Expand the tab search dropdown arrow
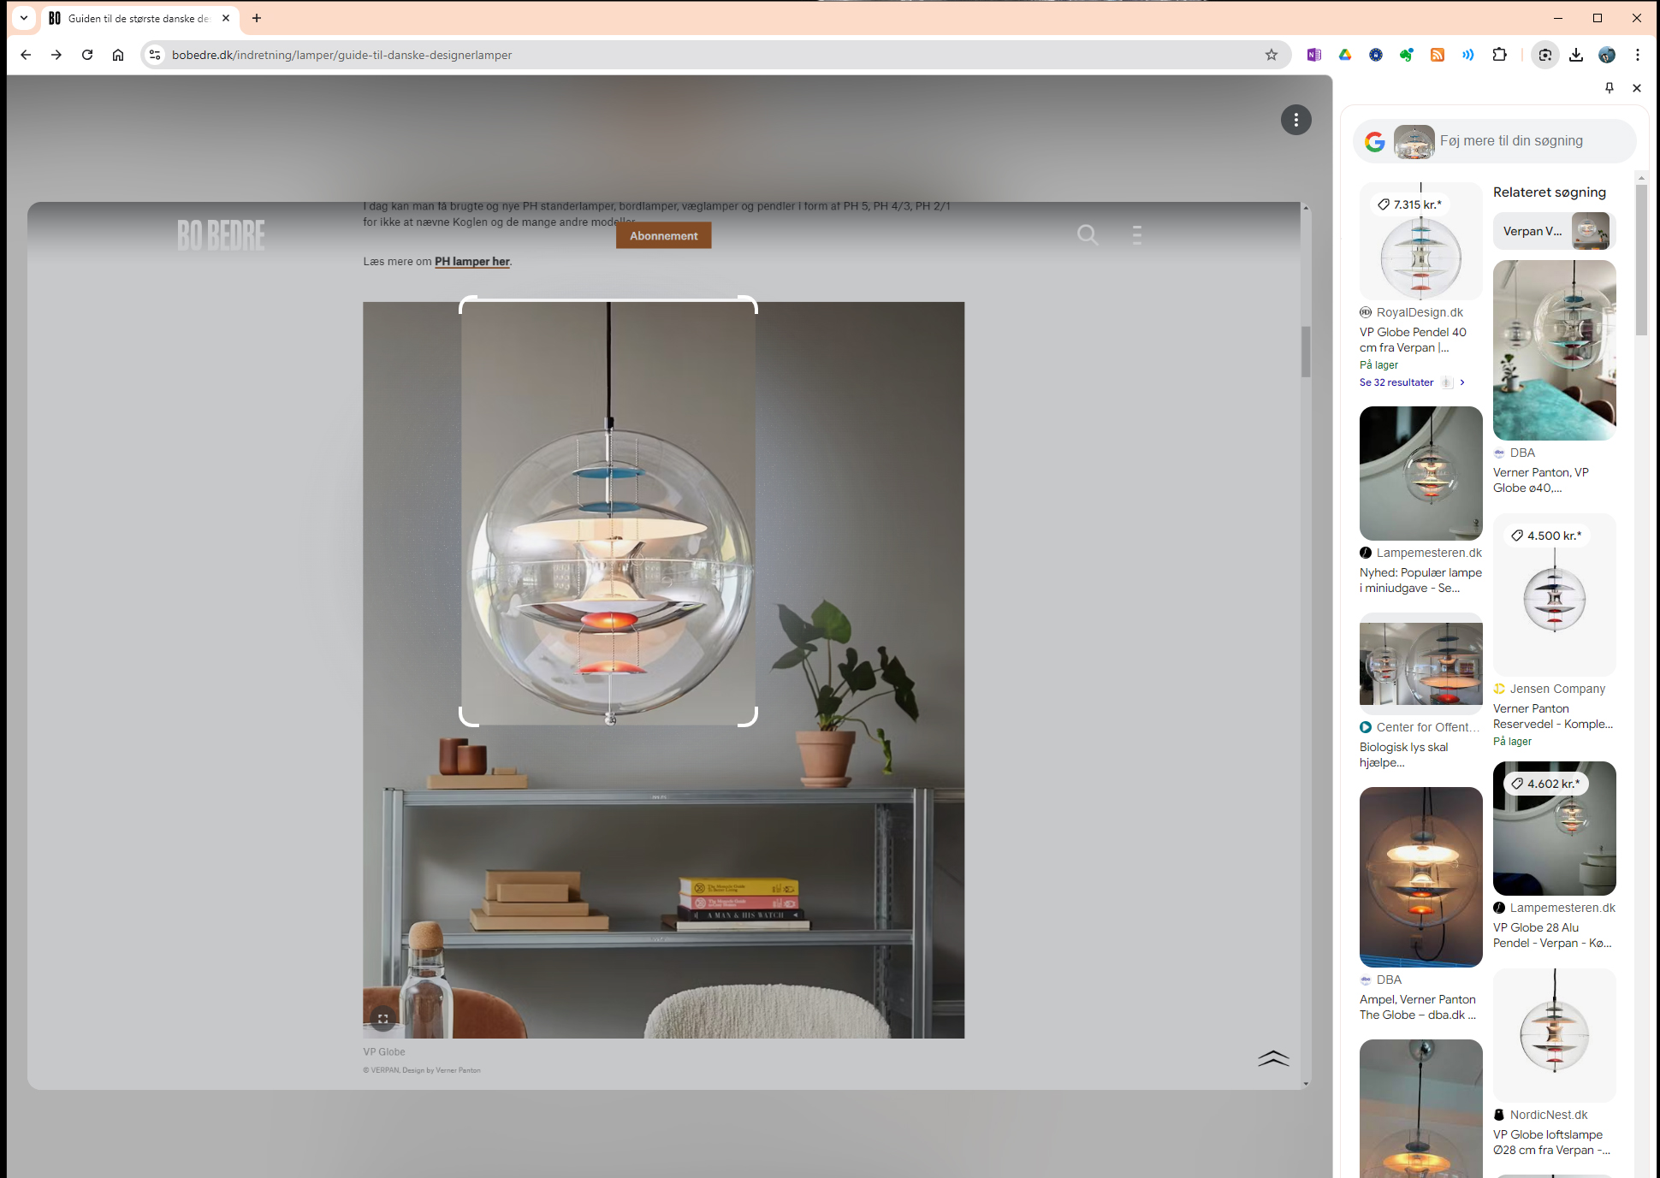 [24, 18]
